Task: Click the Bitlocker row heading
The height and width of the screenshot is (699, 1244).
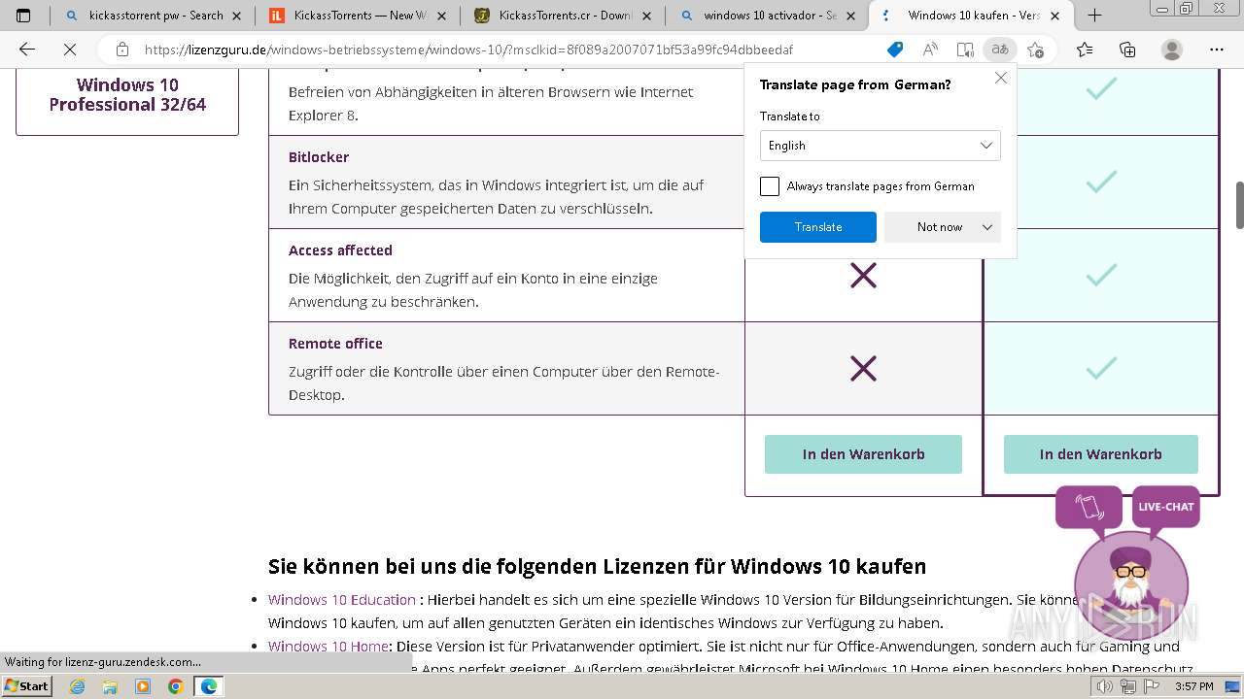Action: 319,157
